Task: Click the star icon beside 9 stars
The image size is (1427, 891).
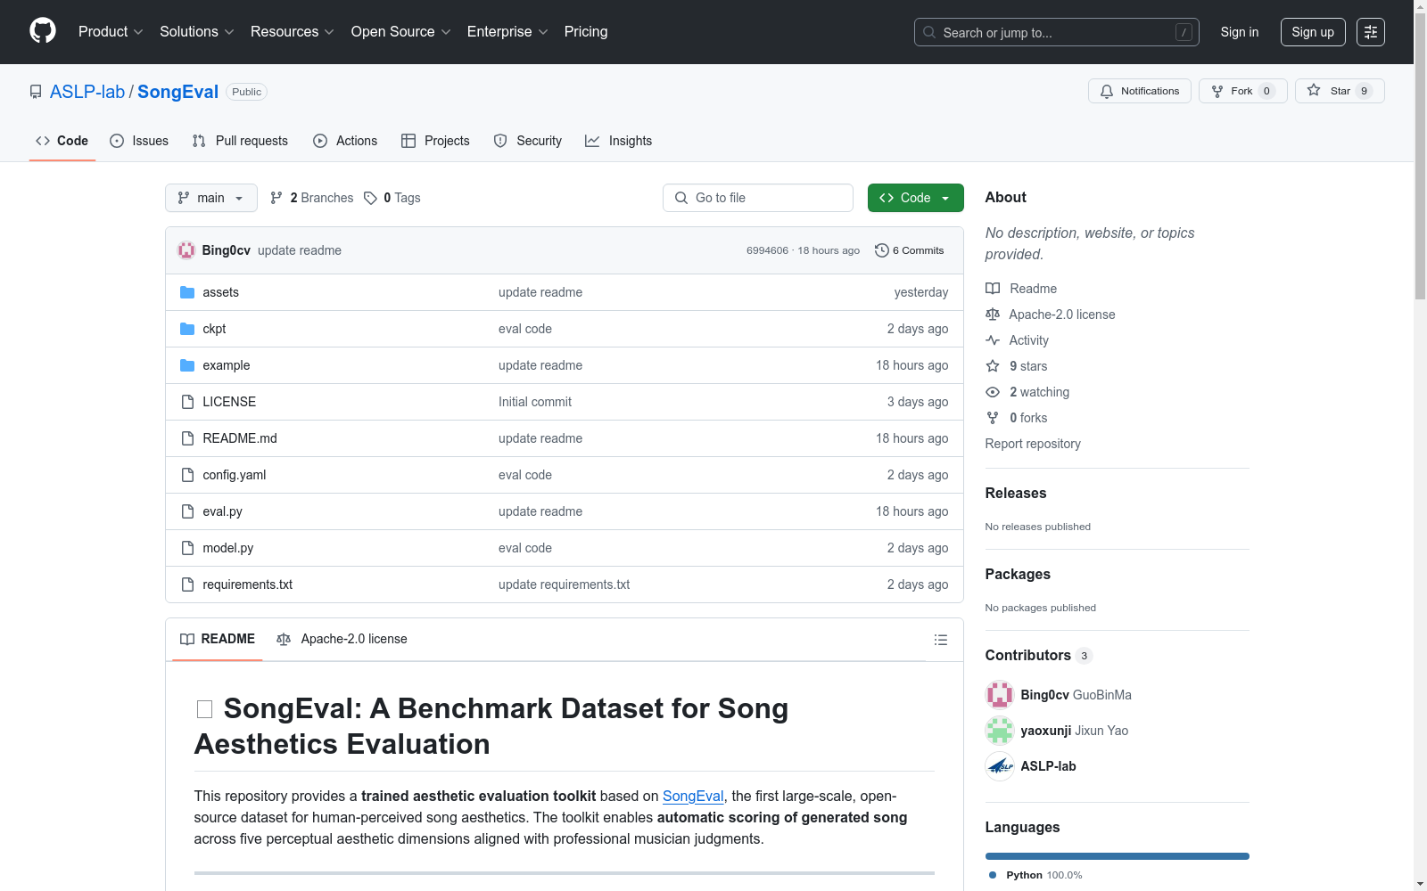Action: (993, 366)
